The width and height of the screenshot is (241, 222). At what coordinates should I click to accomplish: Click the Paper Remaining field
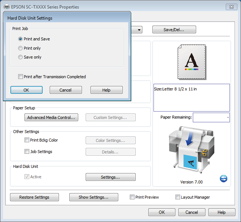(211, 117)
